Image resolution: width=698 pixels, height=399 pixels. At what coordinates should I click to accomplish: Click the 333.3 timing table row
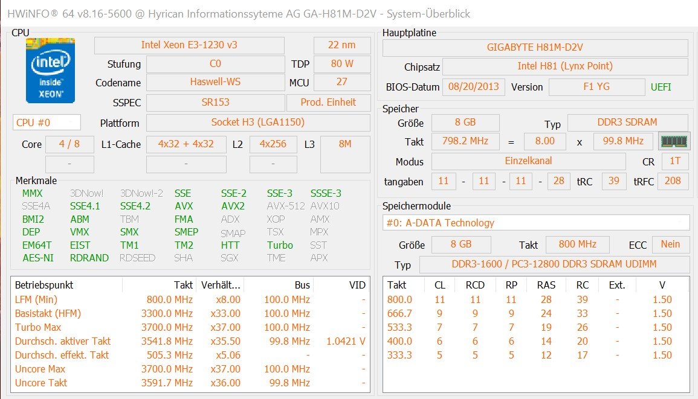tap(536, 355)
